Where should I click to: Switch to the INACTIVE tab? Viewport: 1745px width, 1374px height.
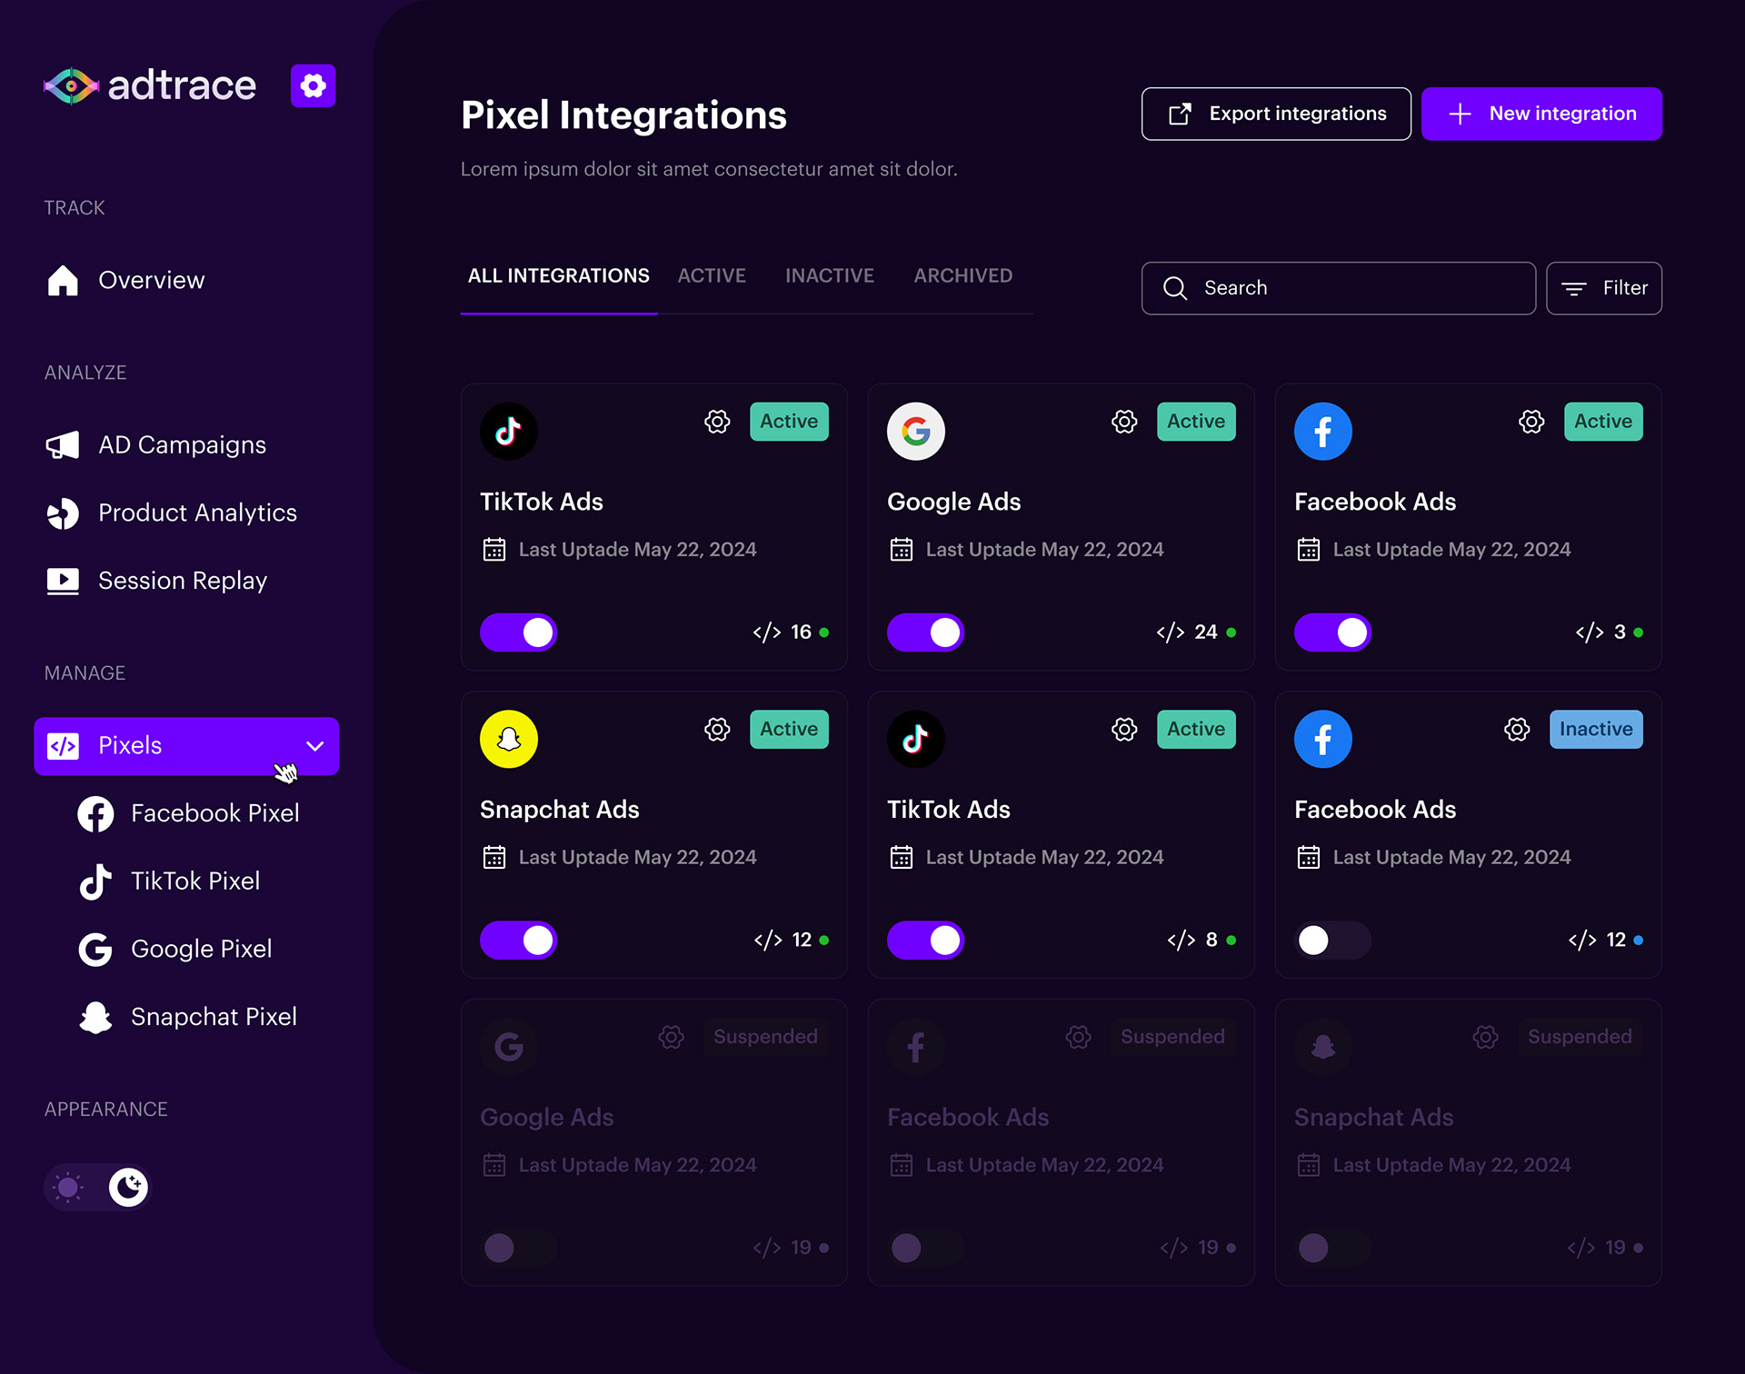point(829,275)
